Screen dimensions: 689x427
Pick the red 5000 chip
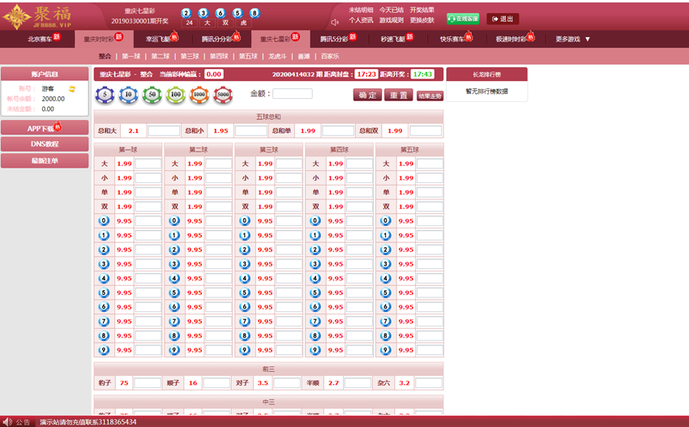[x=224, y=94]
